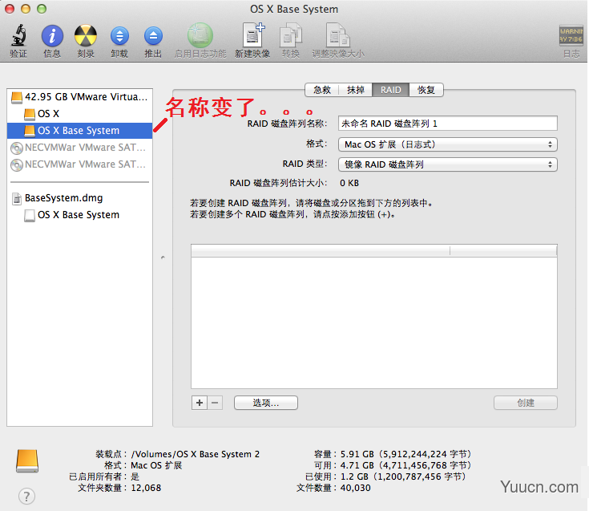Open the RAID type (RAID 类型) dropdown
Screen dimensions: 589x511
pos(448,164)
